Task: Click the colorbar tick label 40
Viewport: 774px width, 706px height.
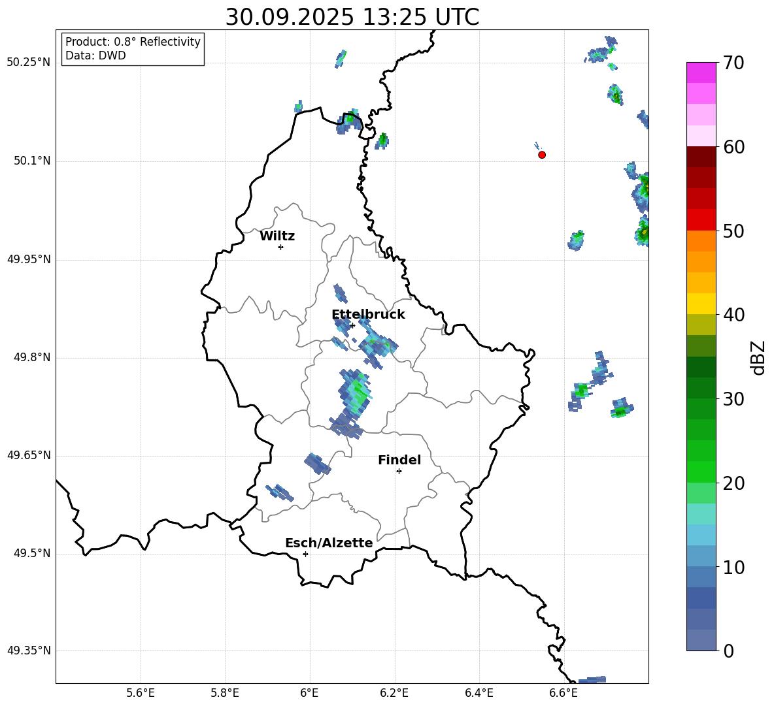Action: tap(733, 315)
